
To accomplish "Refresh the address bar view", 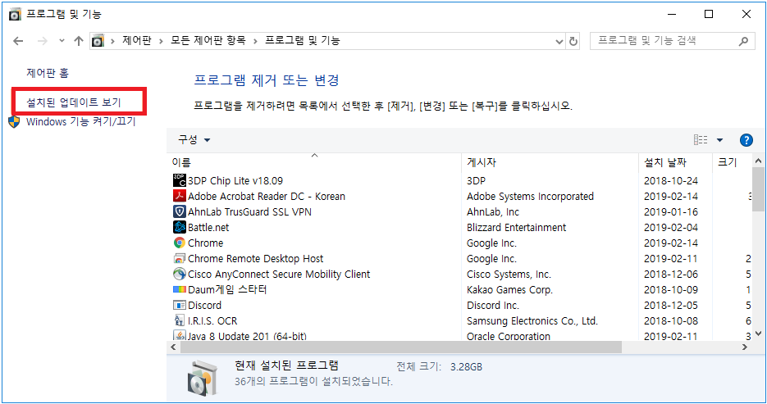I will (x=573, y=42).
